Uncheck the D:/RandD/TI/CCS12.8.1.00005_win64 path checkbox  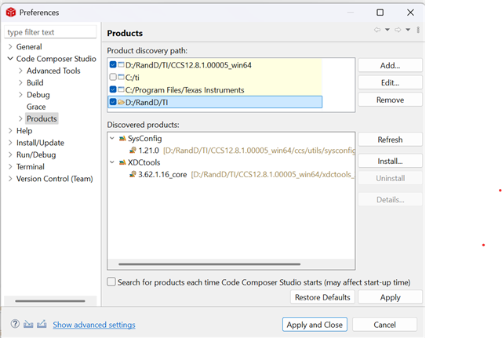tap(113, 64)
